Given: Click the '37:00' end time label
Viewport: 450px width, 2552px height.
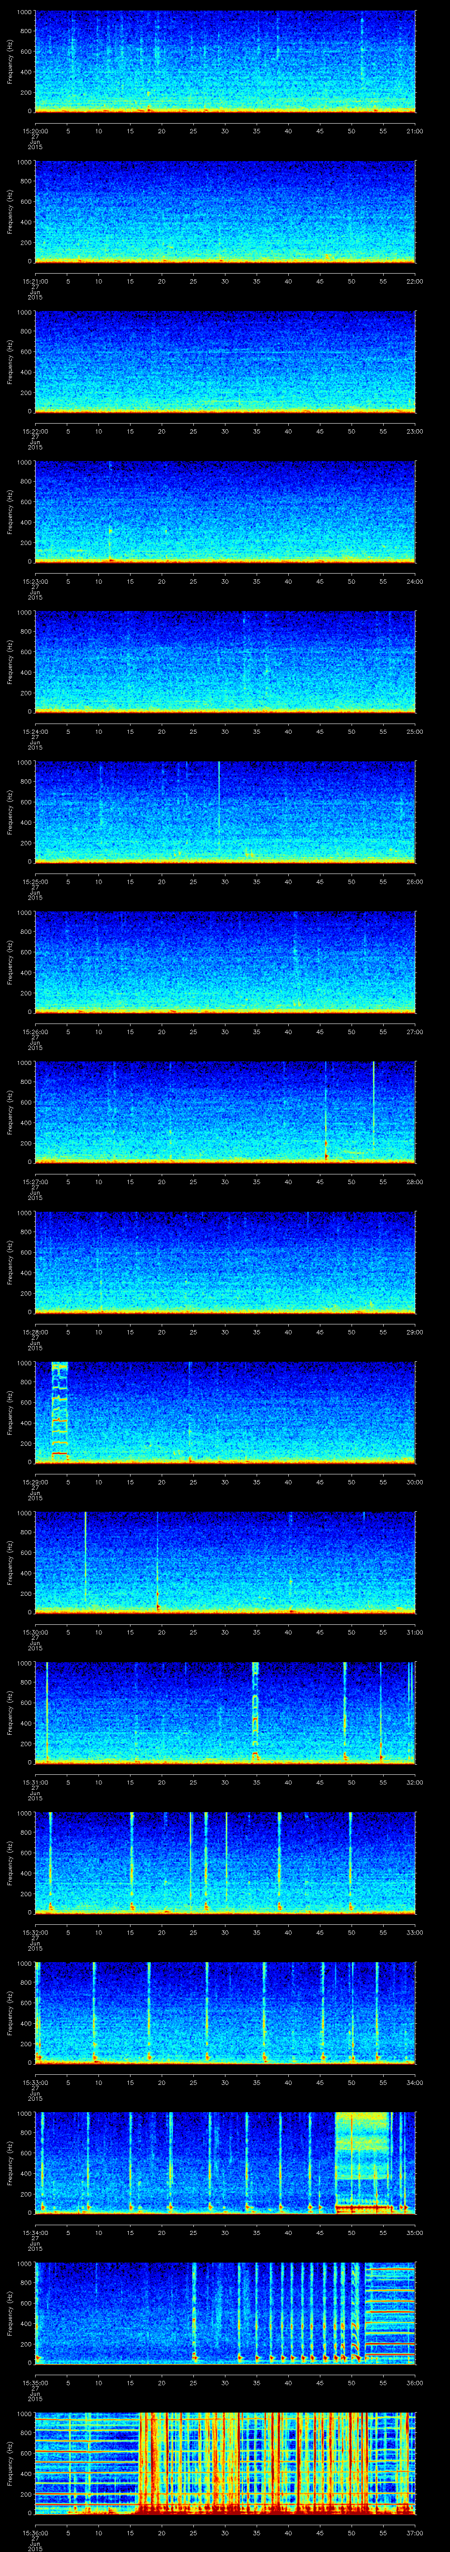Looking at the screenshot, I should (414, 2532).
